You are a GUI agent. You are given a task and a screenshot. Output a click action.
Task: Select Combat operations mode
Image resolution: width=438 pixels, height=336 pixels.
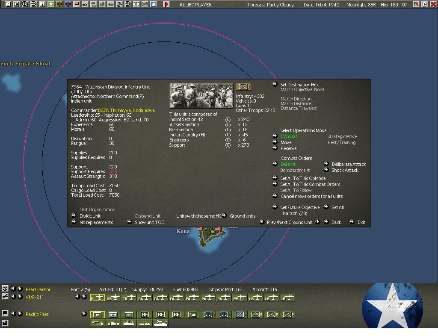click(x=289, y=136)
